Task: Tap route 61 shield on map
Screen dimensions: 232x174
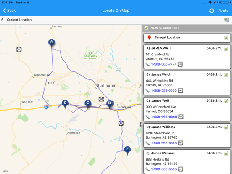Action: (x=19, y=50)
